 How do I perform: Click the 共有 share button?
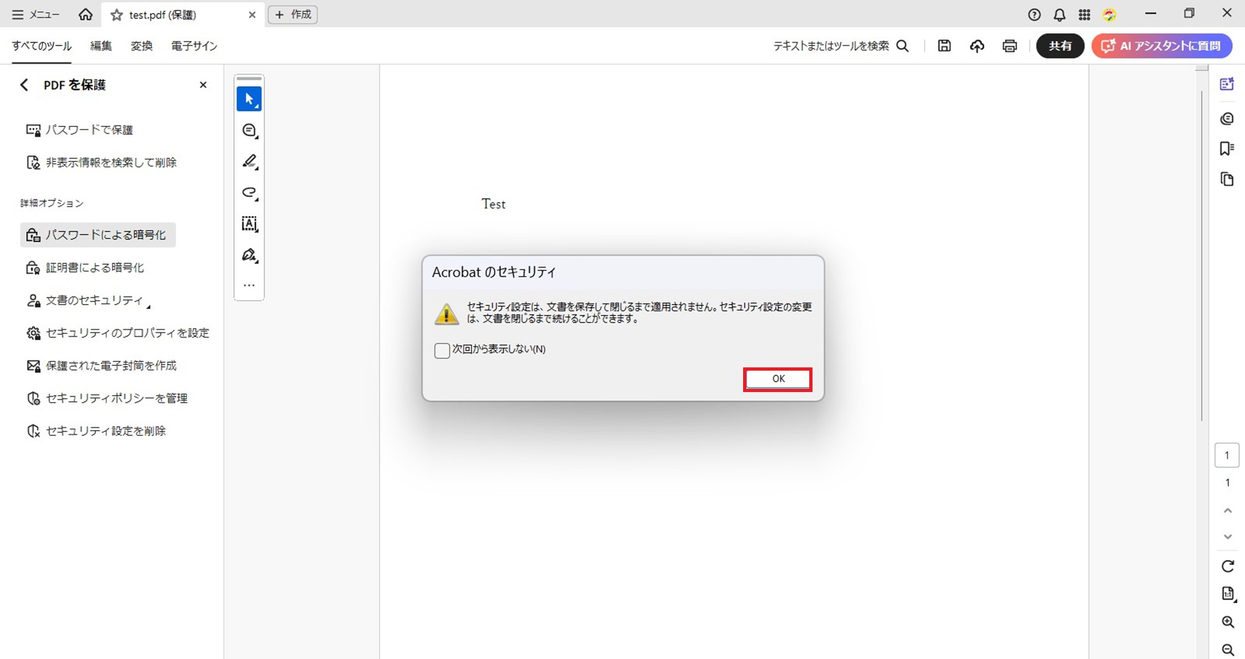(1060, 46)
